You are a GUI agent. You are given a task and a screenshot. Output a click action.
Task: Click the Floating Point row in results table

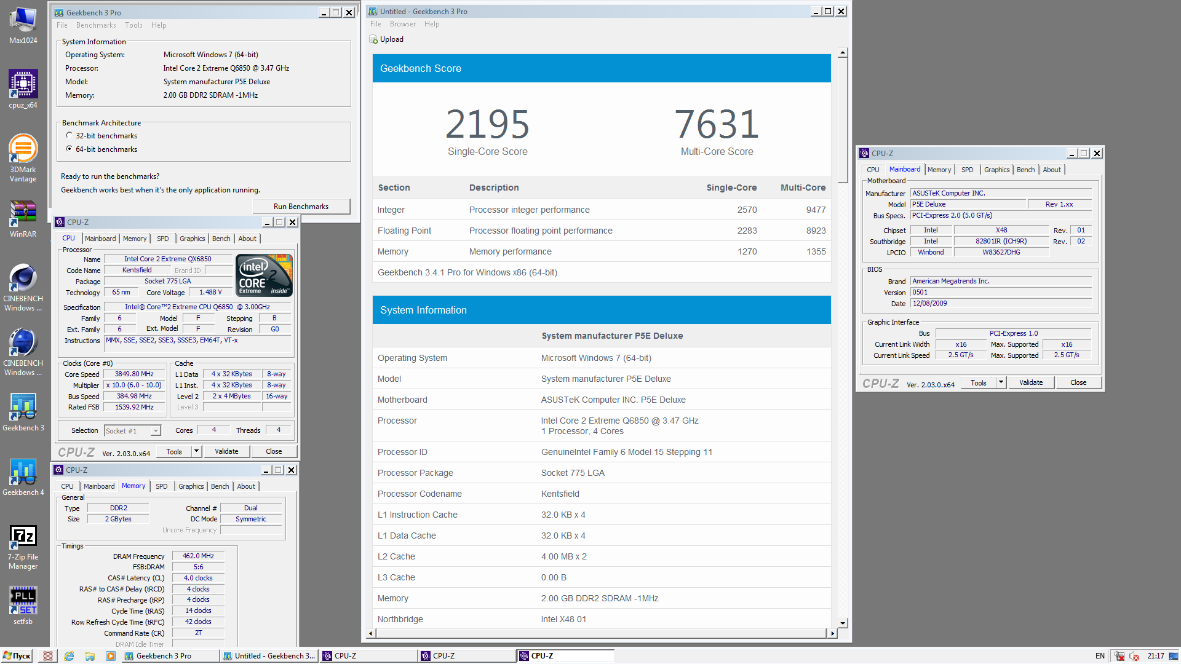click(602, 231)
